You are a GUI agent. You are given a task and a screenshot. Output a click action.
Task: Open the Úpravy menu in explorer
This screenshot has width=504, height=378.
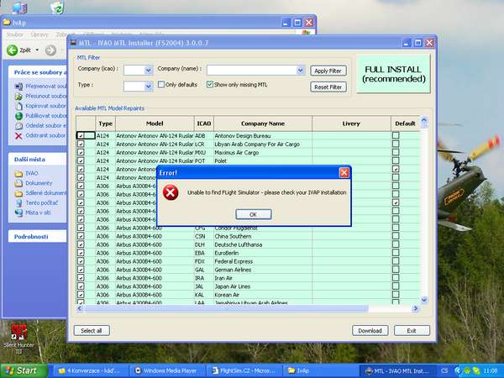[39, 35]
